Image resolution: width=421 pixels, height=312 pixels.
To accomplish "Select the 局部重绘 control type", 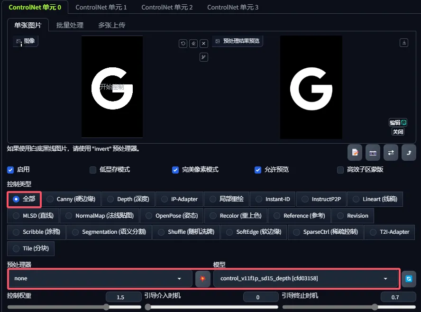I will (x=227, y=199).
